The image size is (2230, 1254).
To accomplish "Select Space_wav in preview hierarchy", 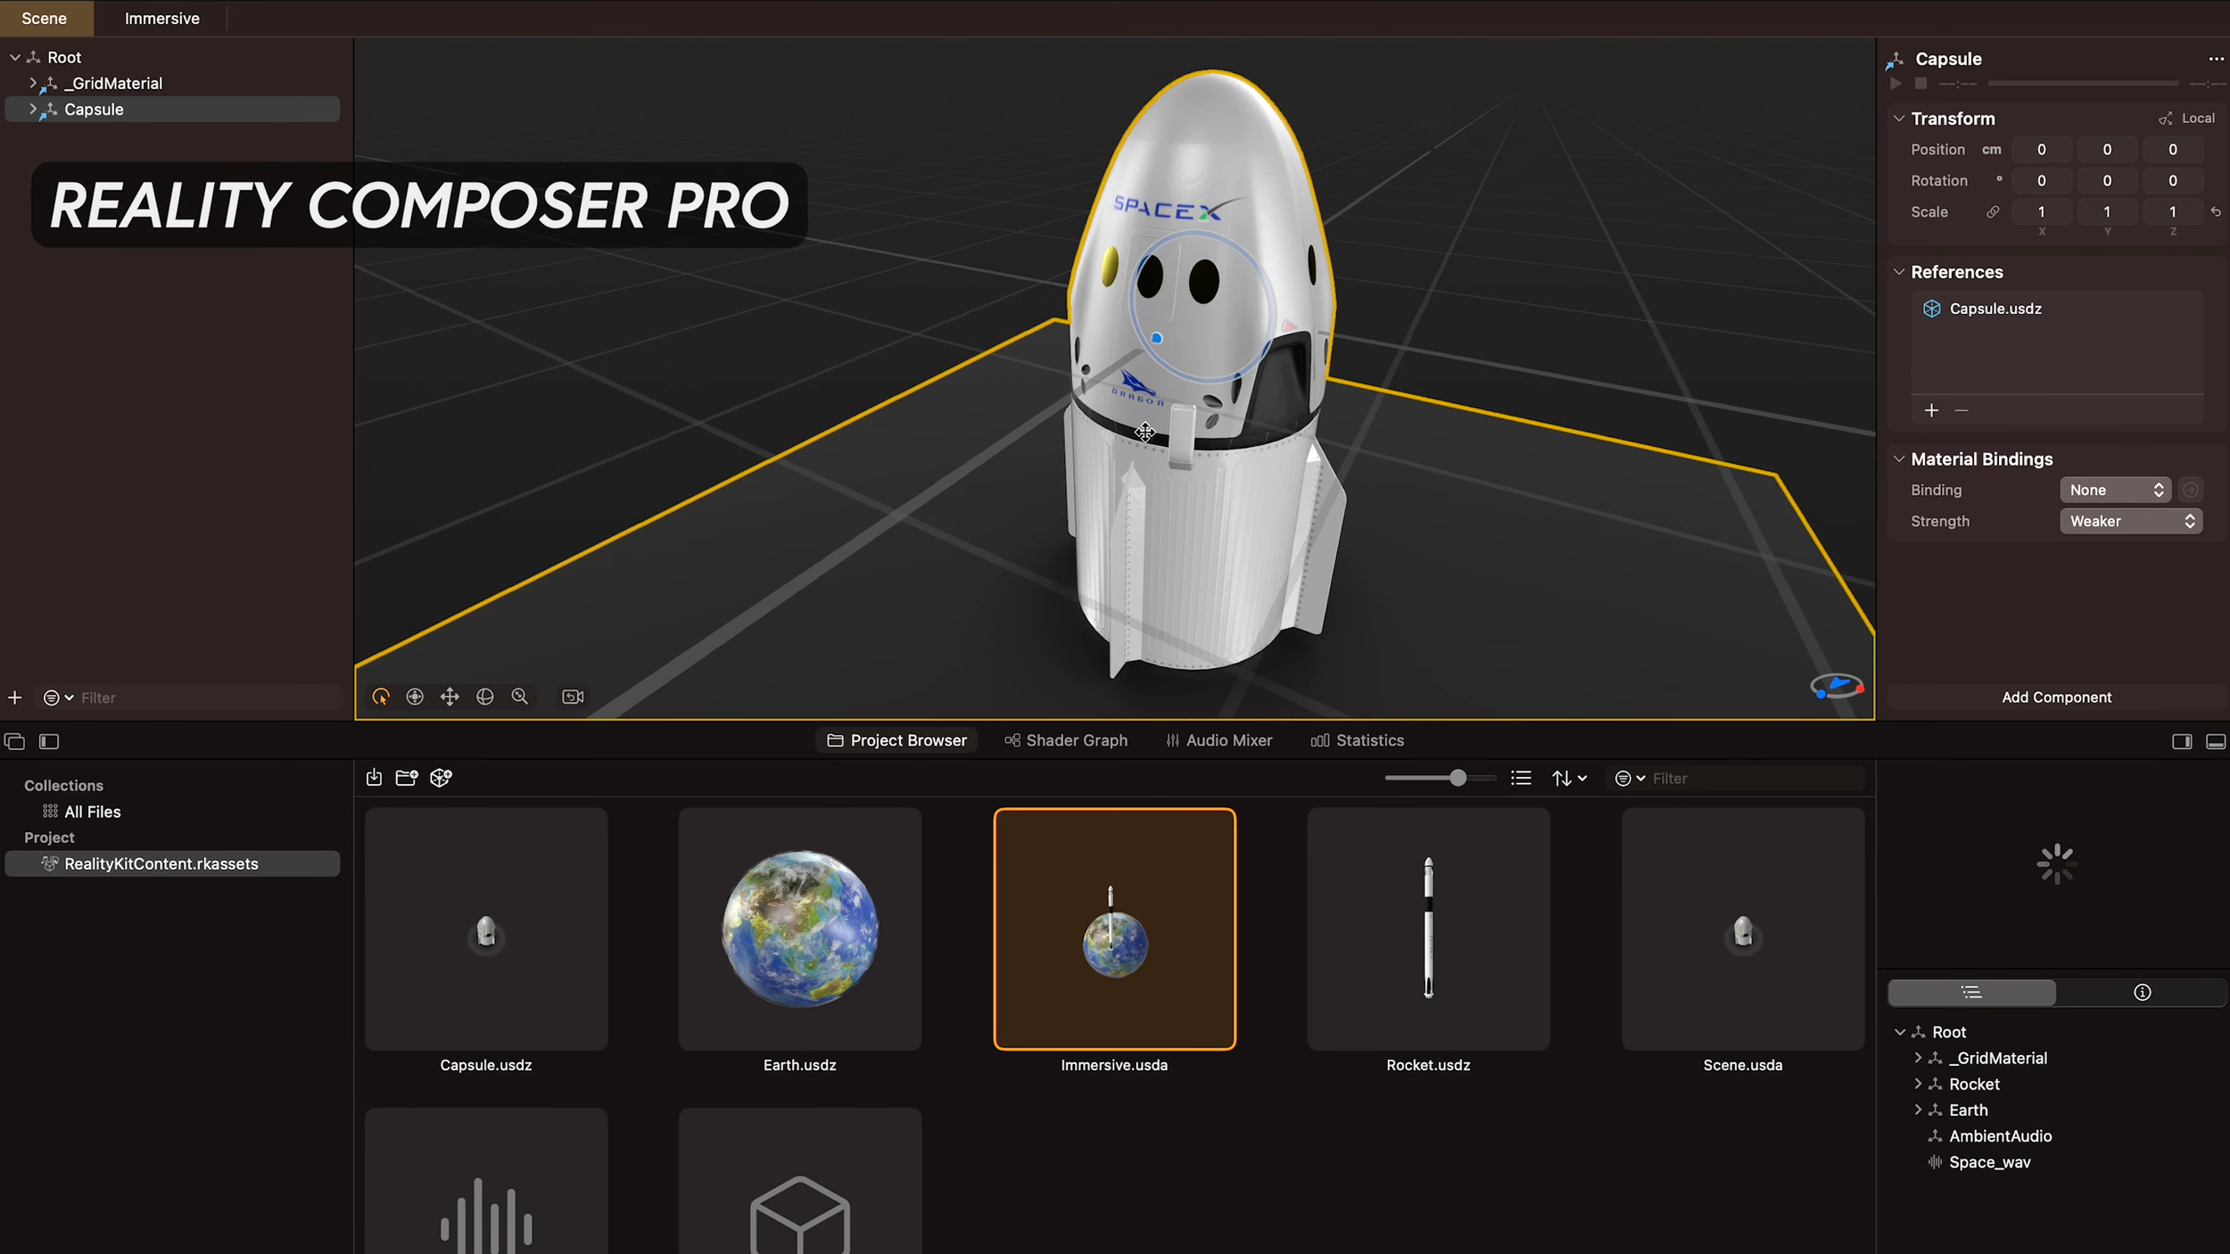I will (x=1989, y=1161).
